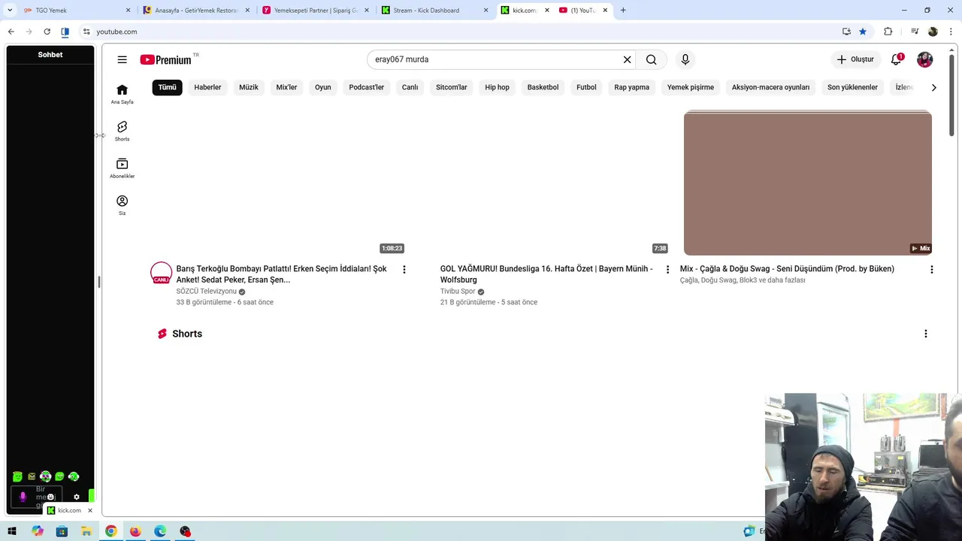The image size is (962, 541).
Task: Switch to Kick Dashboard Stream tab
Action: pos(435,11)
